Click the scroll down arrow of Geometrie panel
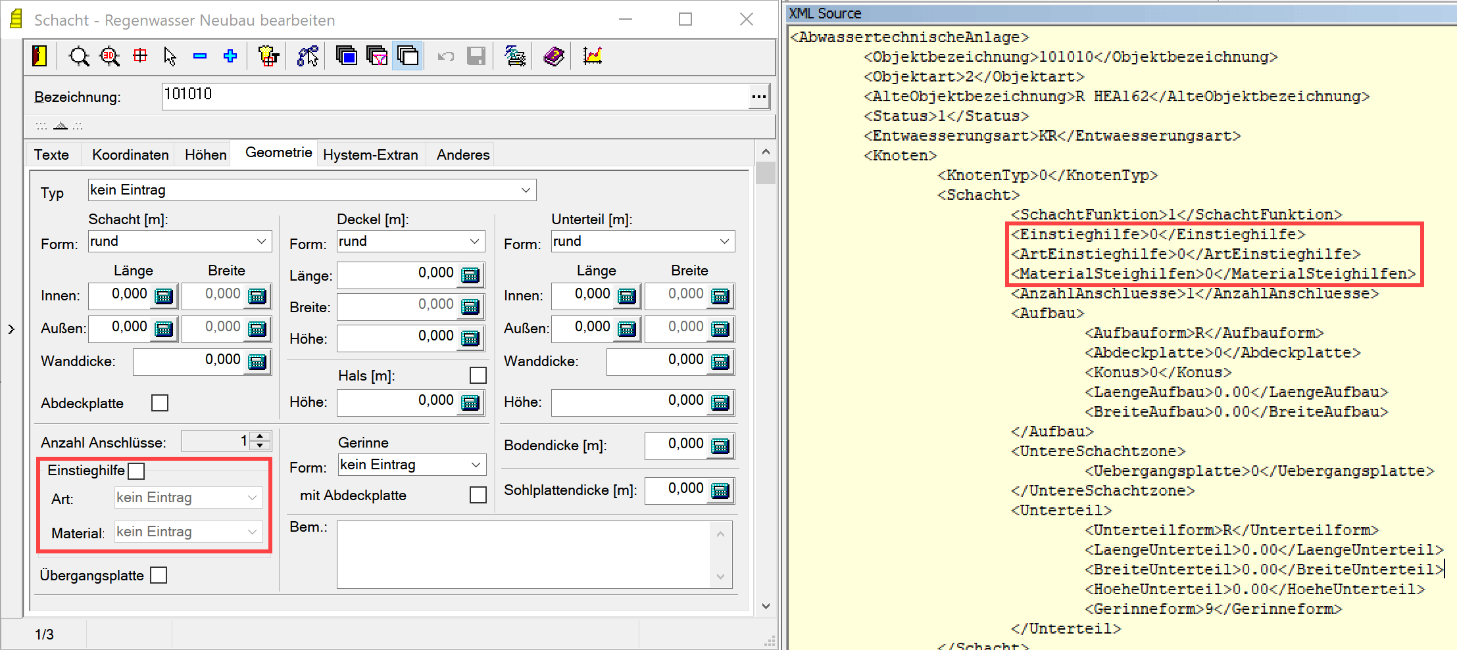1457x650 pixels. (x=766, y=606)
